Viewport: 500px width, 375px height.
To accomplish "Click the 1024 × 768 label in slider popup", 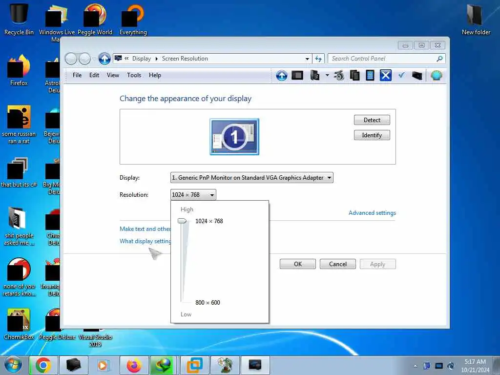I will click(209, 221).
